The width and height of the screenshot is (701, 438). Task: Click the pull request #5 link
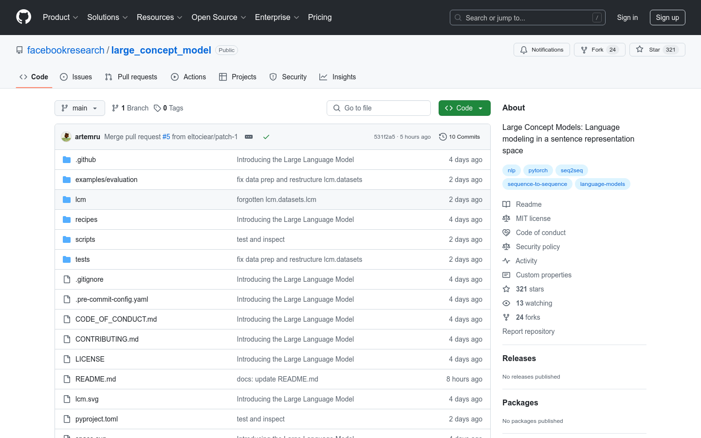(x=166, y=137)
